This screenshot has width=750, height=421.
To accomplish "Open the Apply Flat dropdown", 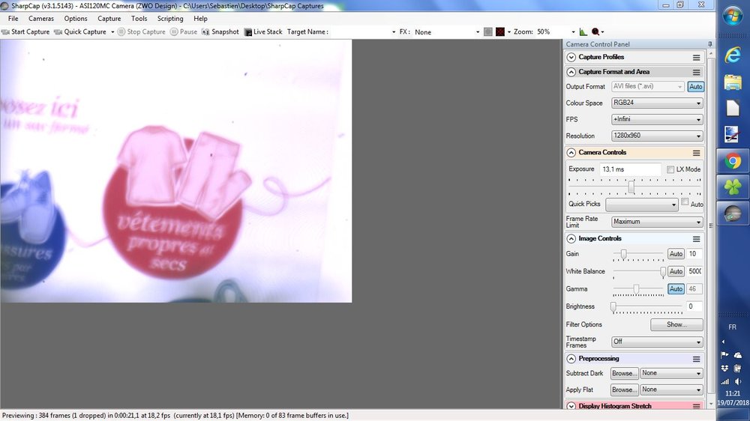I will coord(671,390).
